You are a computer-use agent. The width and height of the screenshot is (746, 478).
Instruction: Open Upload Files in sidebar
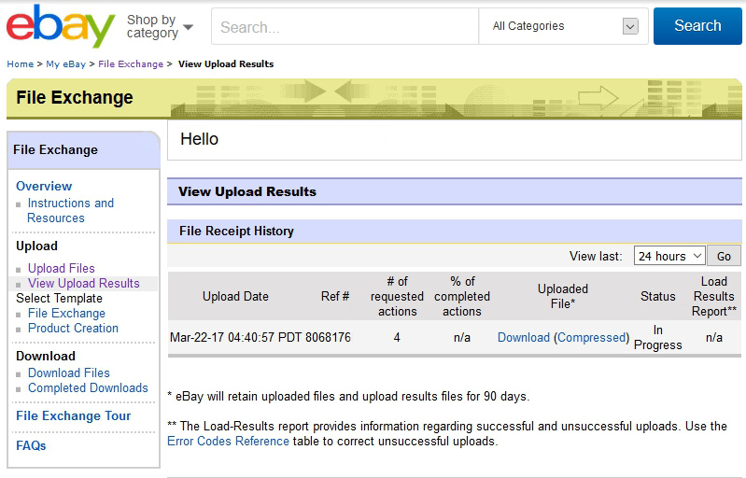pos(62,268)
